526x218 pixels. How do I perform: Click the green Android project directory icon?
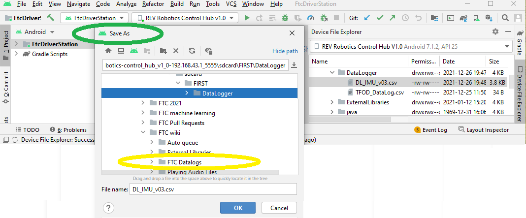tap(134, 51)
